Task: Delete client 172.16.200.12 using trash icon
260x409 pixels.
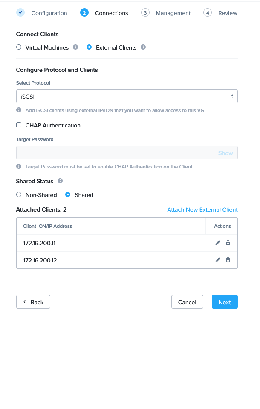Action: click(x=228, y=260)
